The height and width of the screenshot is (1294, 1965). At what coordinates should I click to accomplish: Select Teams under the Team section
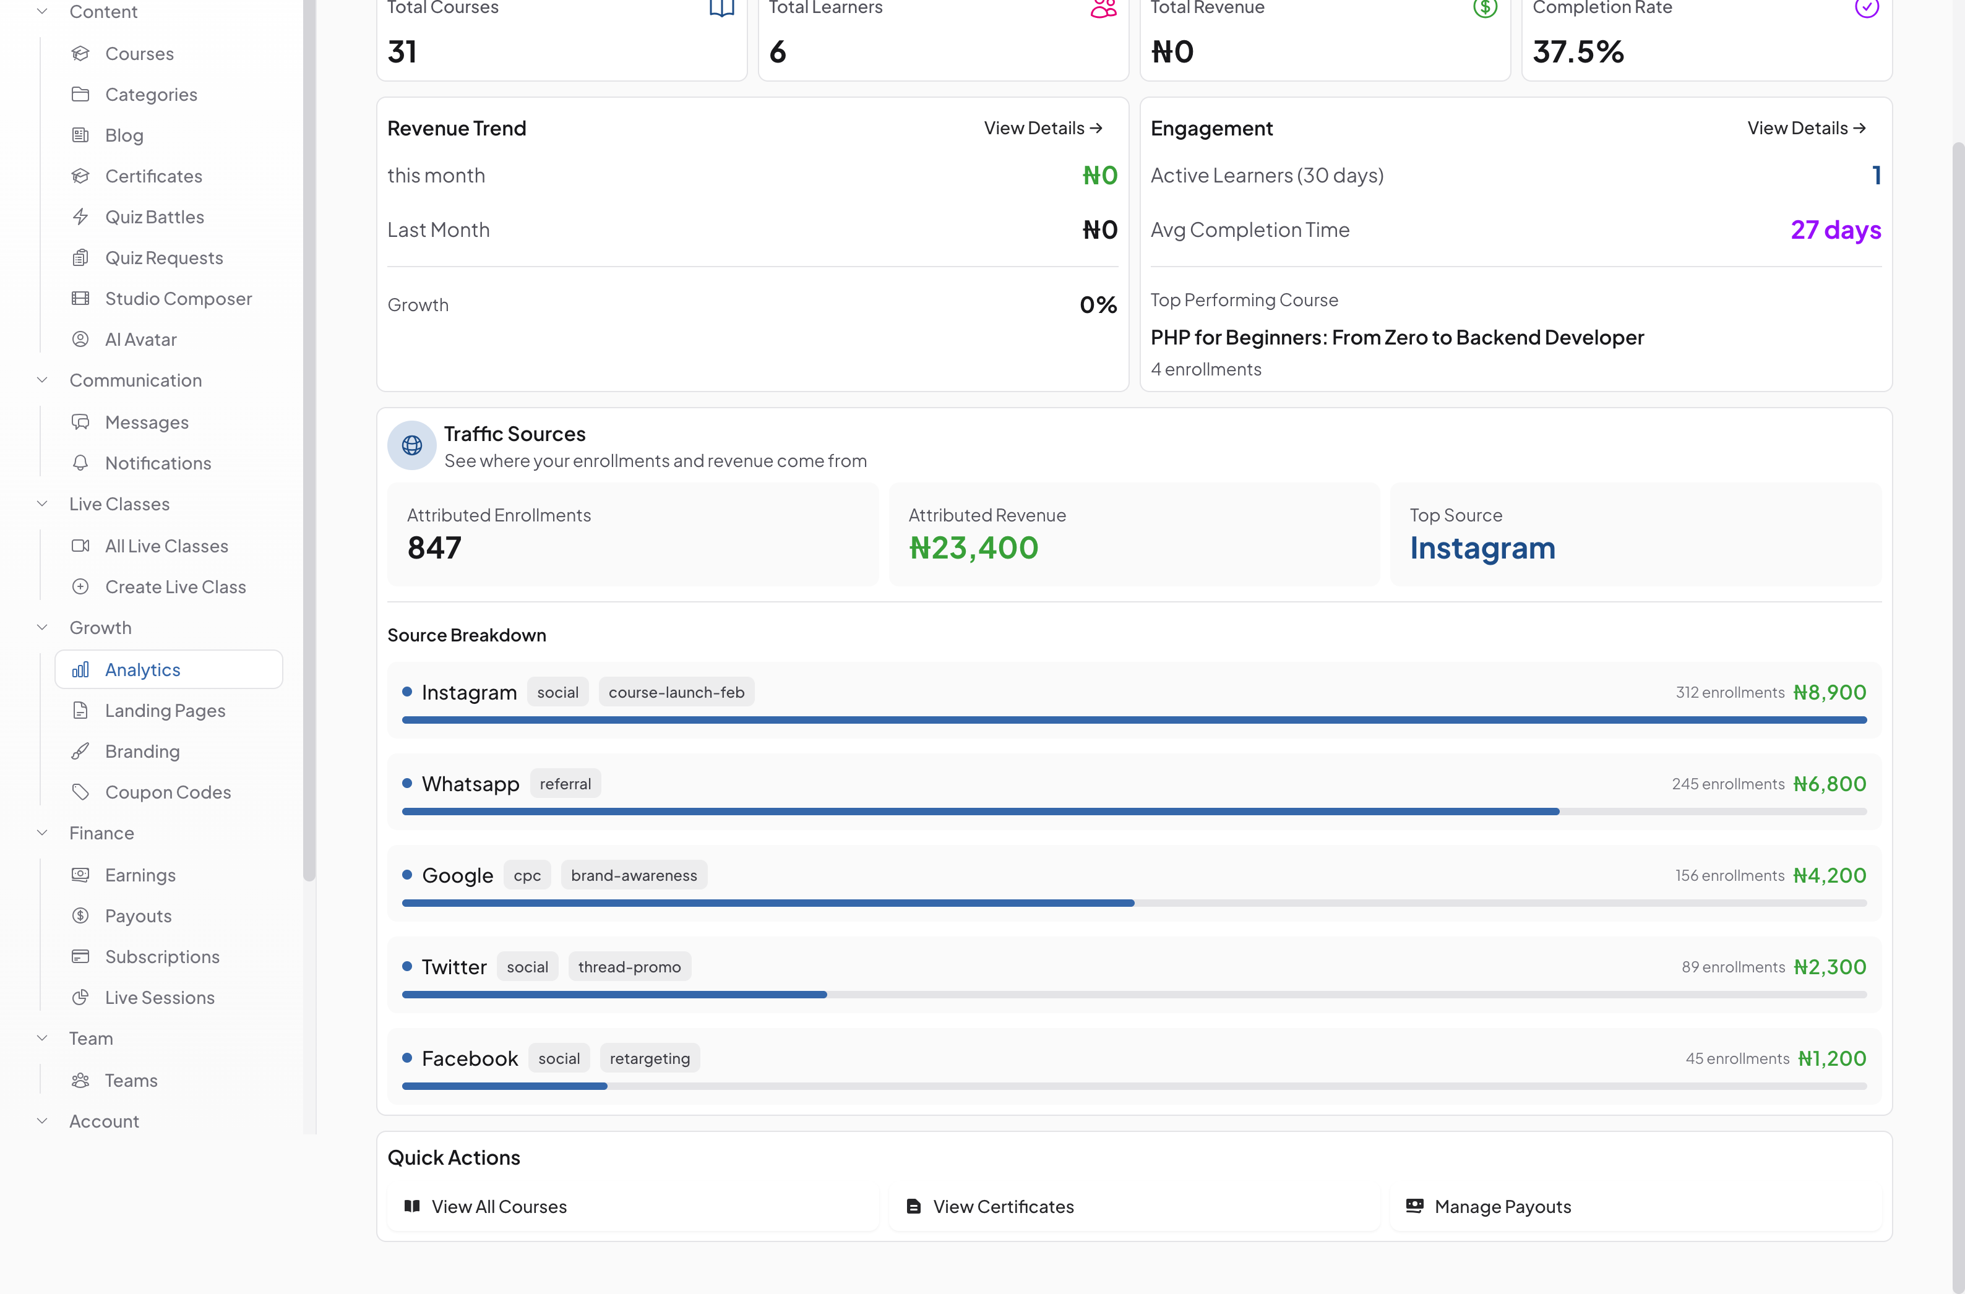click(131, 1079)
